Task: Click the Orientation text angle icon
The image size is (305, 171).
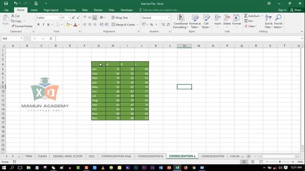Action: pyautogui.click(x=102, y=18)
